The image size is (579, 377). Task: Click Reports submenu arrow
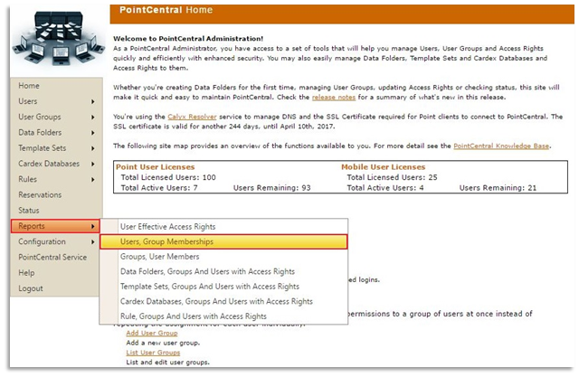(92, 227)
